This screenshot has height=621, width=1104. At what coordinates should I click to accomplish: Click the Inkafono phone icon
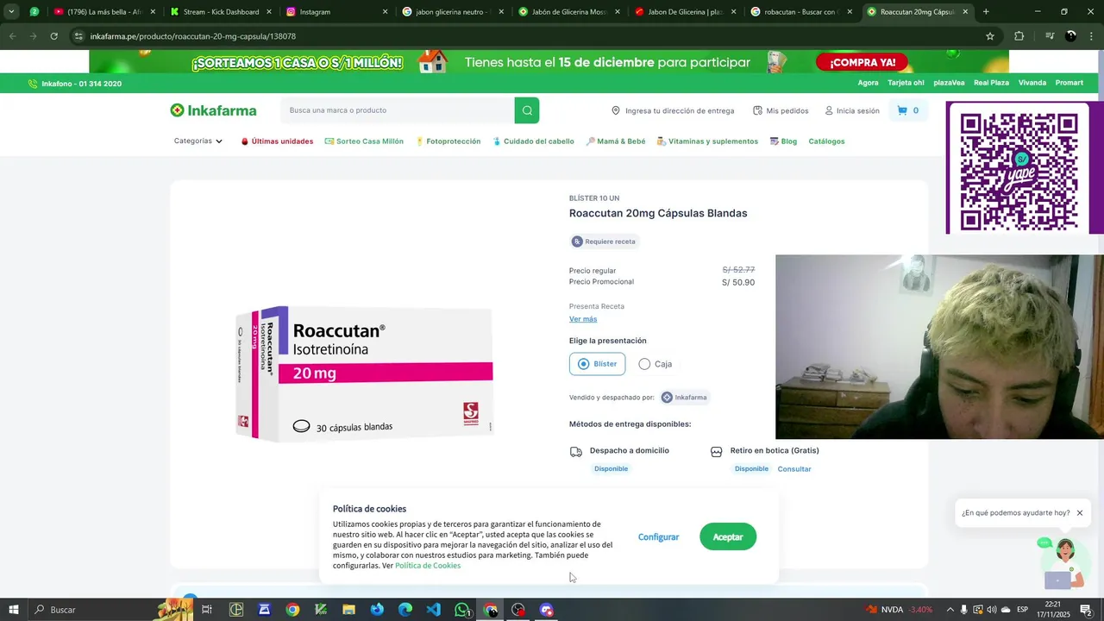pyautogui.click(x=33, y=84)
